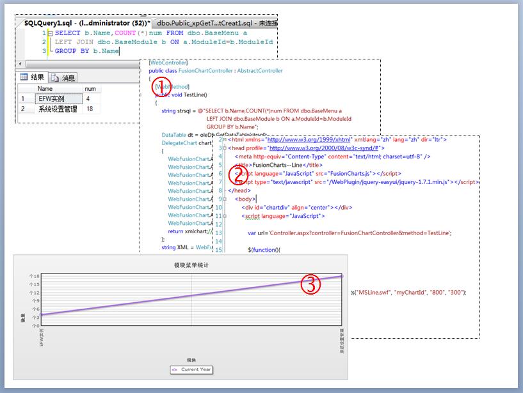523x393 pixels.
Task: Select the num cell showing 18
Action: tap(91, 109)
